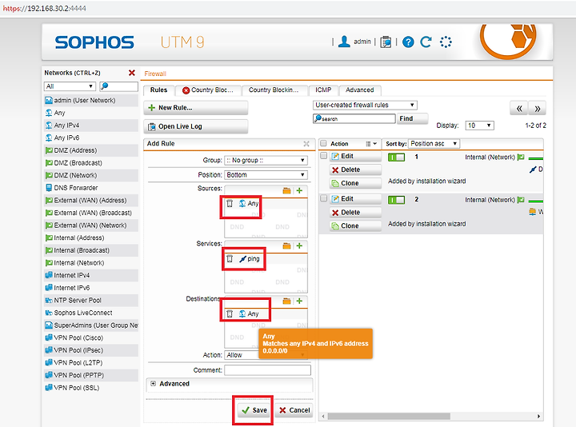Toggle the status switch of rule 2
The height and width of the screenshot is (427, 576).
[396, 200]
